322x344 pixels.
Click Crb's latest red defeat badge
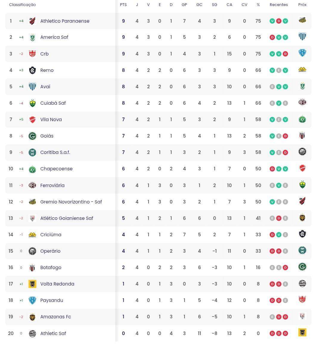(x=285, y=54)
